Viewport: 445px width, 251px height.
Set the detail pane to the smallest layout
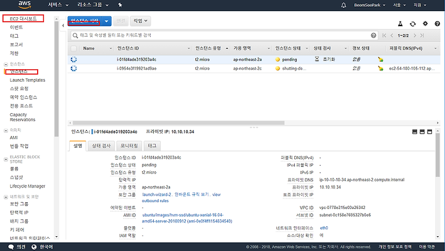click(415, 132)
